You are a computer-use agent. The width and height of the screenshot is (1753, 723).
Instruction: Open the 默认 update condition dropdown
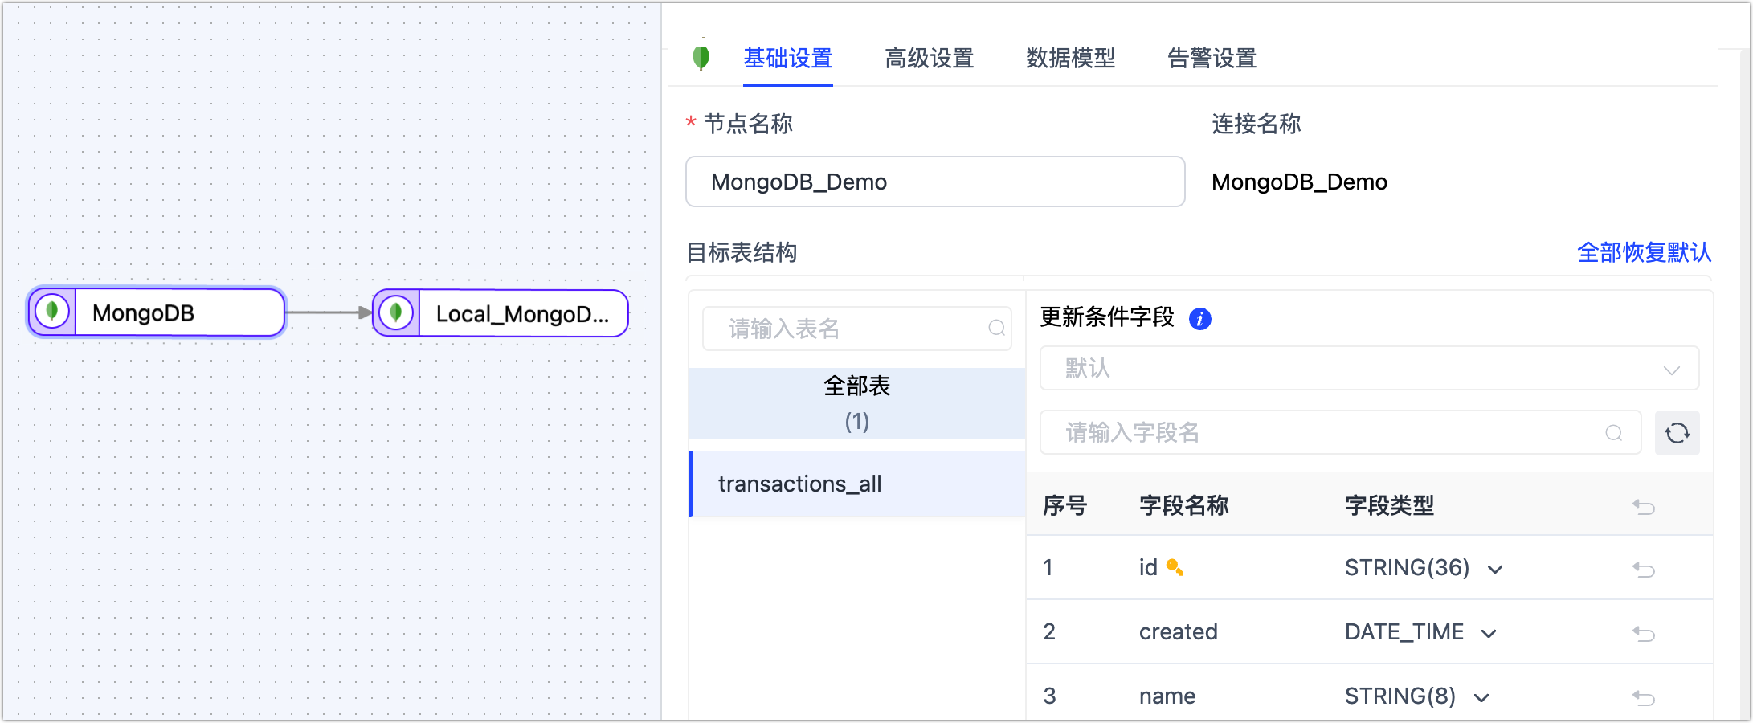pyautogui.click(x=1370, y=369)
